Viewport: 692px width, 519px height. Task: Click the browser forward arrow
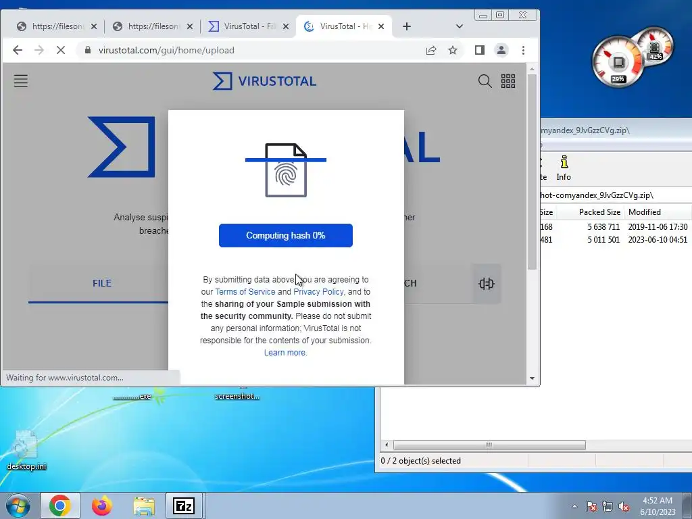[x=39, y=50]
